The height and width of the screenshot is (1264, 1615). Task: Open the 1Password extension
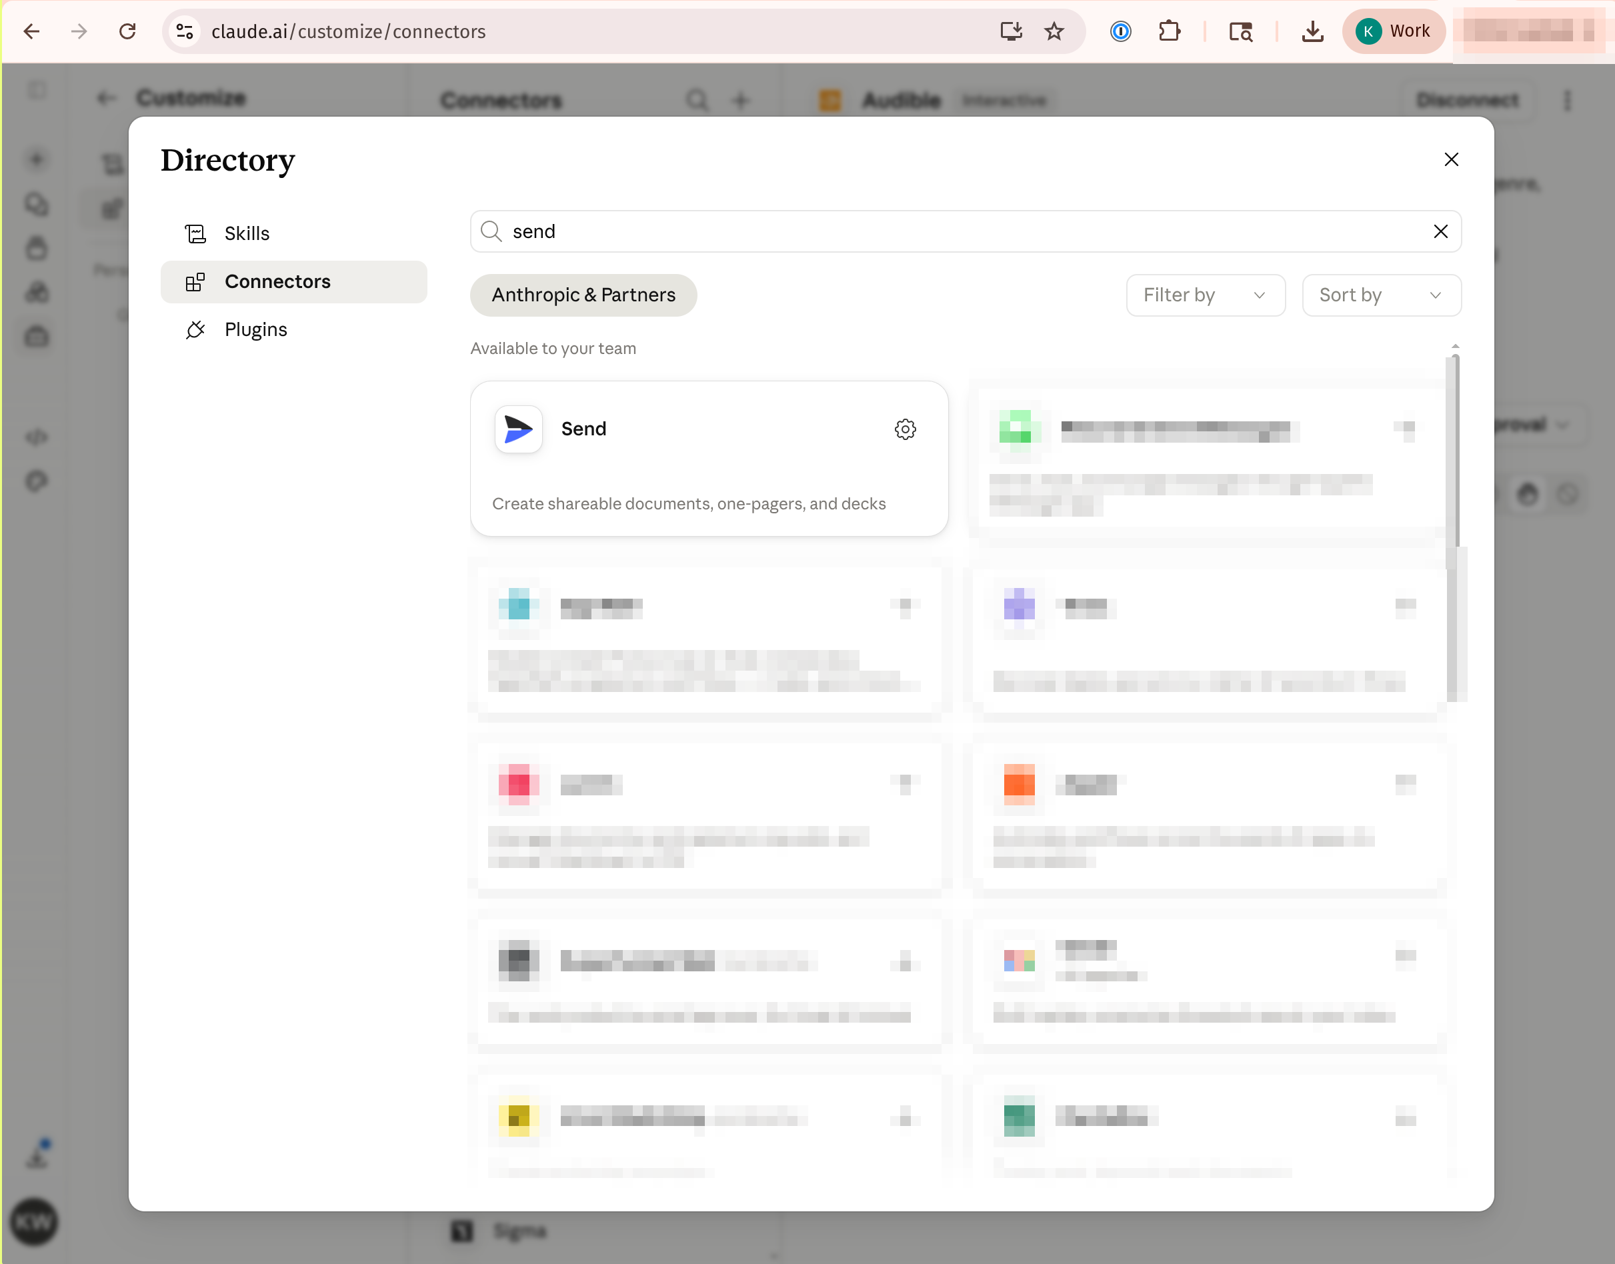pos(1121,31)
